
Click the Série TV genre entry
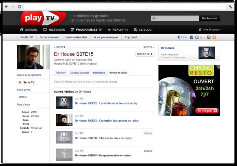29,82
